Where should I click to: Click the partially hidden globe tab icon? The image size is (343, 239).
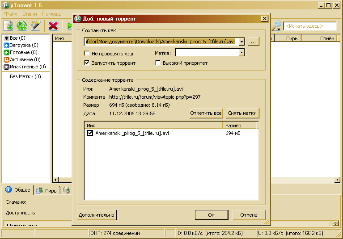[67, 190]
